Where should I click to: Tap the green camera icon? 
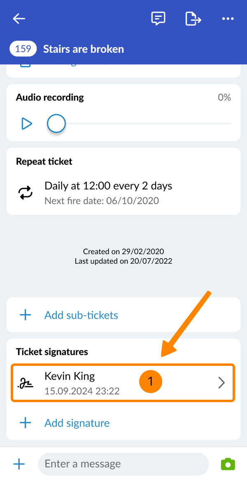coord(228,464)
